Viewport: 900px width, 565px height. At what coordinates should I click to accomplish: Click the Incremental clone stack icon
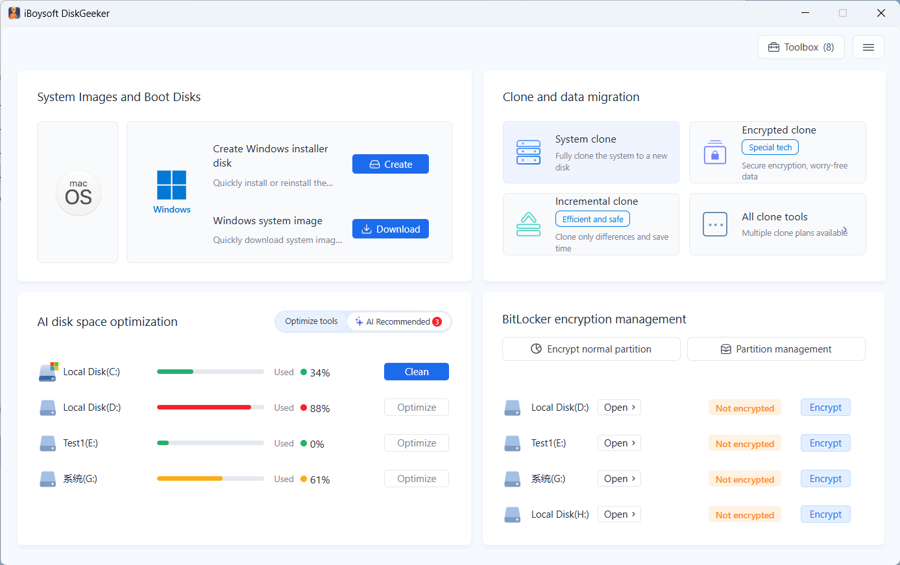528,224
